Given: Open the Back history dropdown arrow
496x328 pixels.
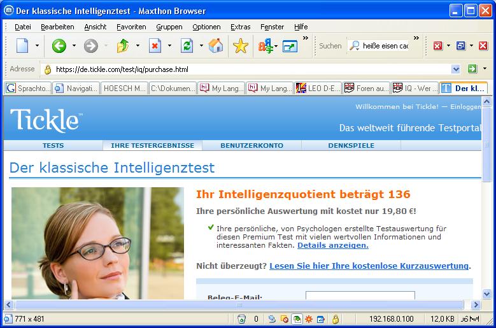Looking at the screenshot, I should 74,46.
